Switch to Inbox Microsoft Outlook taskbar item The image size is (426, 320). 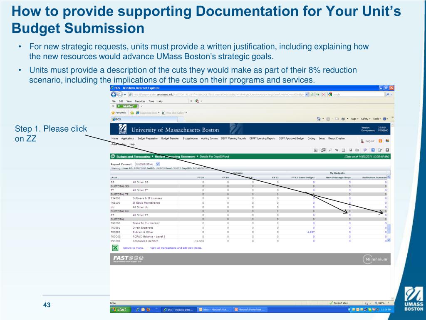pyautogui.click(x=215, y=310)
